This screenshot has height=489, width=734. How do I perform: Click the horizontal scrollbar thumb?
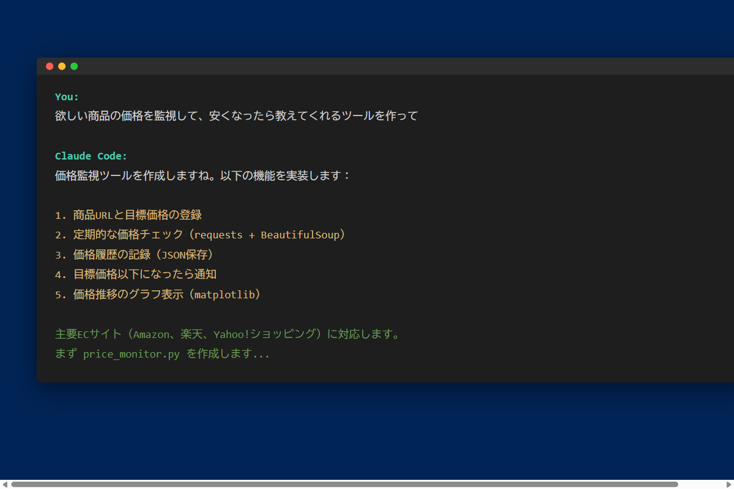point(343,484)
